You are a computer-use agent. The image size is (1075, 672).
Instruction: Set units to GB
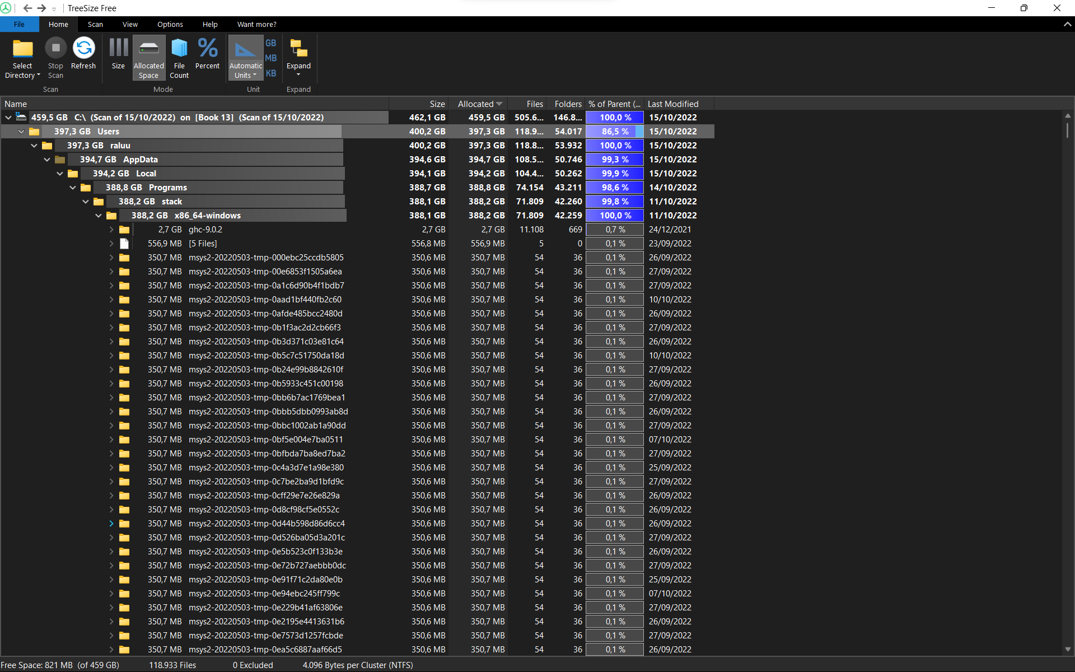coord(270,43)
